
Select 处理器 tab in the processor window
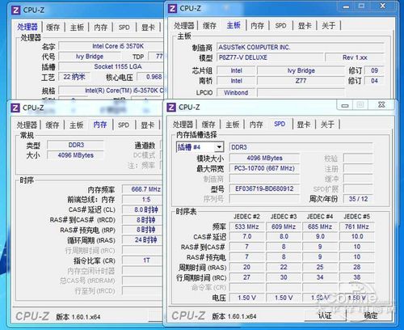[x=27, y=27]
